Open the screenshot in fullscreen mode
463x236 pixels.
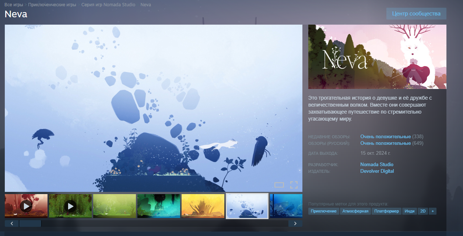click(294, 185)
